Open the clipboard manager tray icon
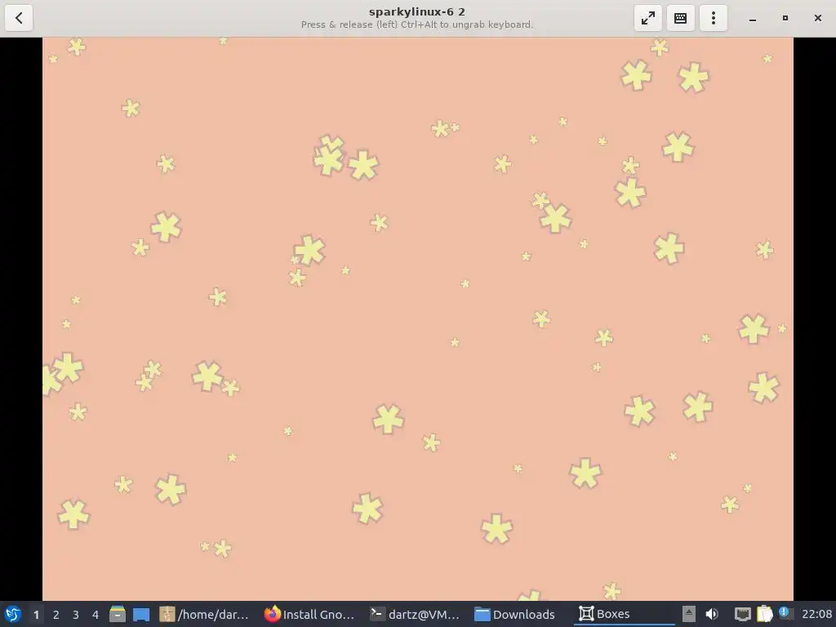Image resolution: width=836 pixels, height=627 pixels. [764, 614]
